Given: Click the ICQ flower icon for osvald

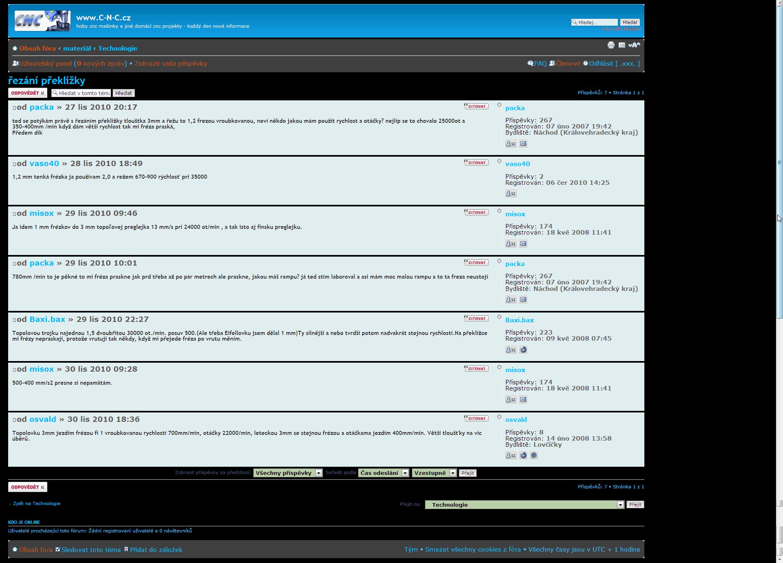Looking at the screenshot, I should click(534, 455).
